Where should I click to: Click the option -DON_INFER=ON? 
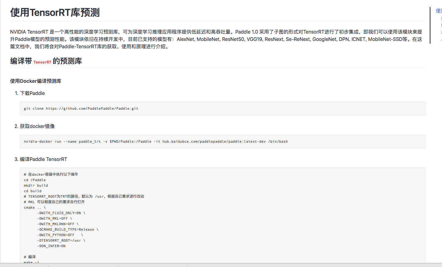51,246
